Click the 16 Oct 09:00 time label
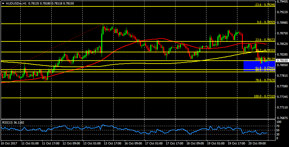This screenshot has width=289, height=147. pos(133,143)
